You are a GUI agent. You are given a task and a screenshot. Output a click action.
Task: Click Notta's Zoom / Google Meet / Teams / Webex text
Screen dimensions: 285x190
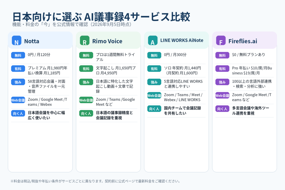point(47,102)
